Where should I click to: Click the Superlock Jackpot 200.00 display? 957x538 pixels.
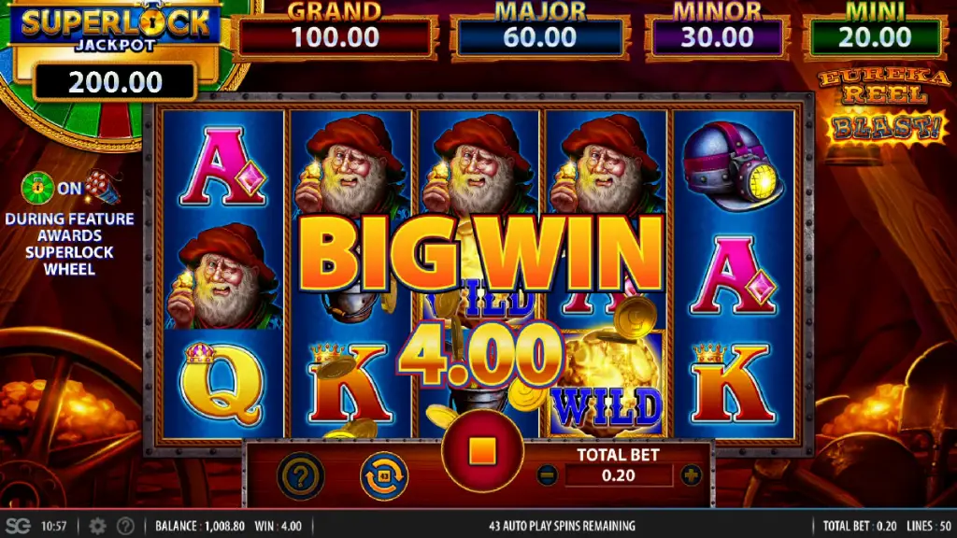[115, 82]
